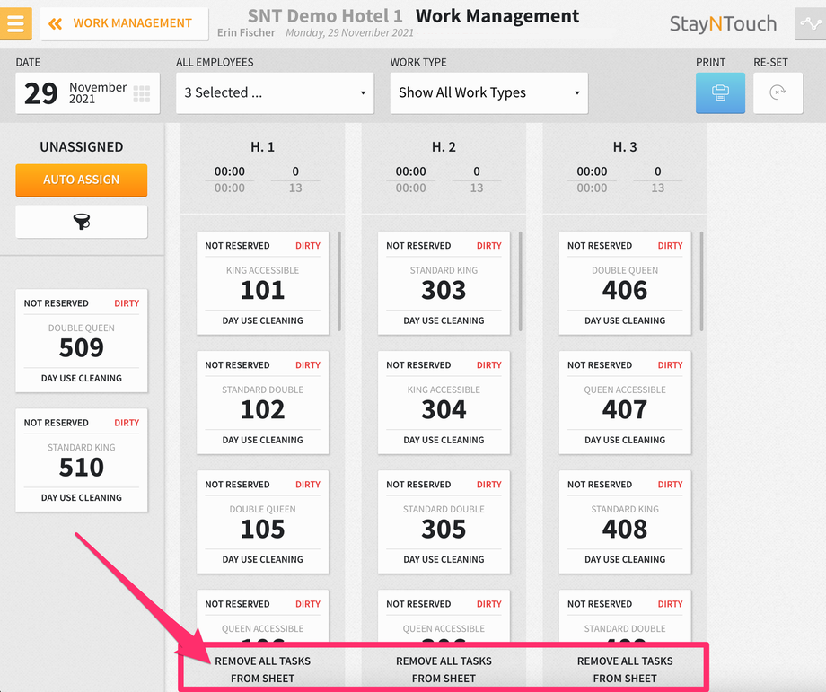Click the H. 2 column header
Screen dimensions: 826x692
(444, 147)
